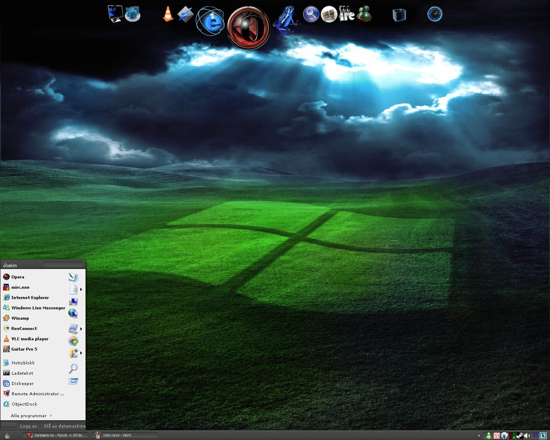Open the blue recycle bin dock icon
Image resolution: width=550 pixels, height=440 pixels.
(399, 15)
